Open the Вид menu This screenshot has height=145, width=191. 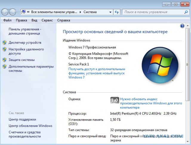click(34, 20)
